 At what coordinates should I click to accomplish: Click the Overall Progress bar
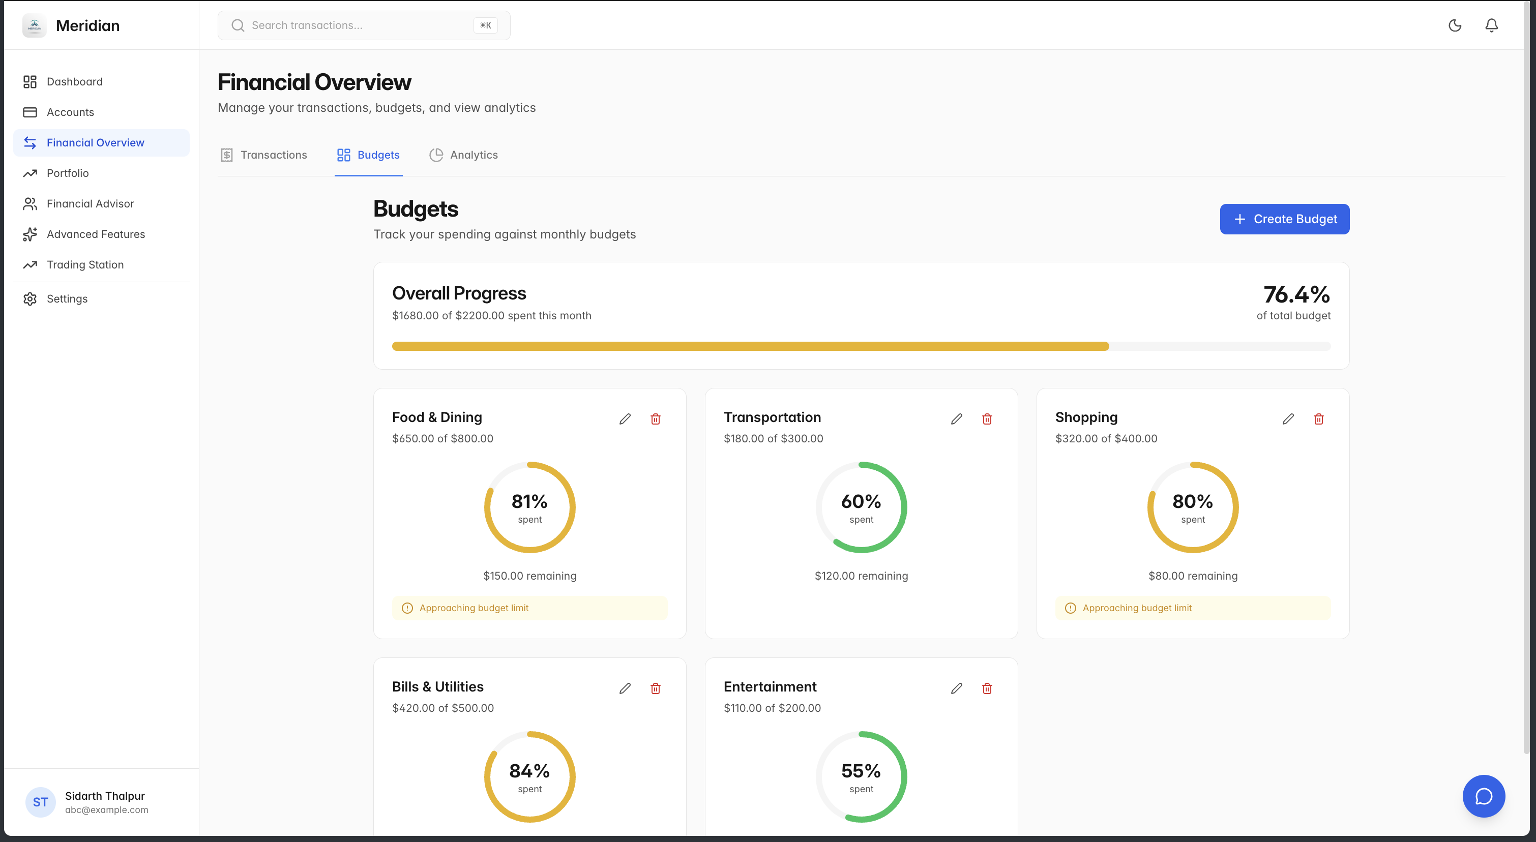[861, 346]
